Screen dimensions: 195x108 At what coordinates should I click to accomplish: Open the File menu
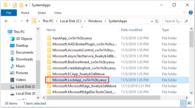click(x=9, y=13)
